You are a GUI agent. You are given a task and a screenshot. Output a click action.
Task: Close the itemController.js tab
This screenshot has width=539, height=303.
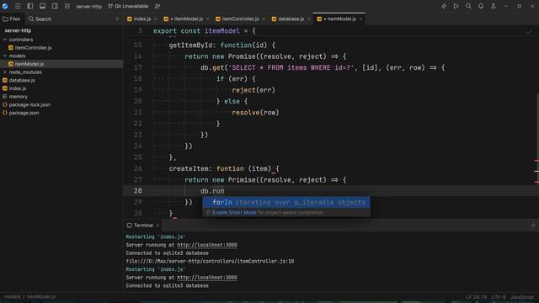(264, 19)
